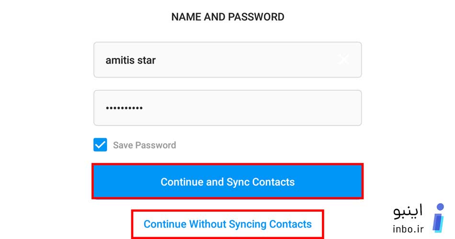Click the word Contacts on the blue button
The width and height of the screenshot is (455, 239).
click(x=273, y=182)
